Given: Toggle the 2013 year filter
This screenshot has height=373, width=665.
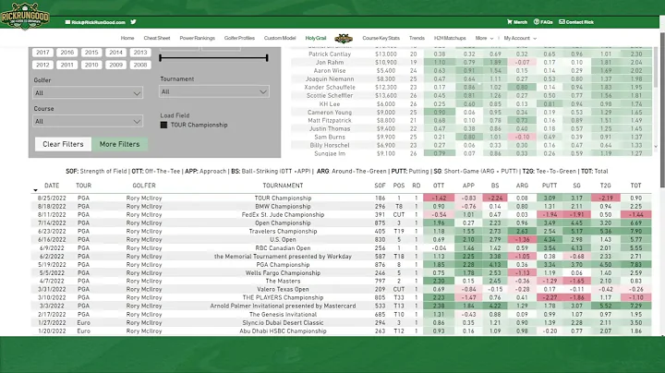Looking at the screenshot, I should 140,53.
